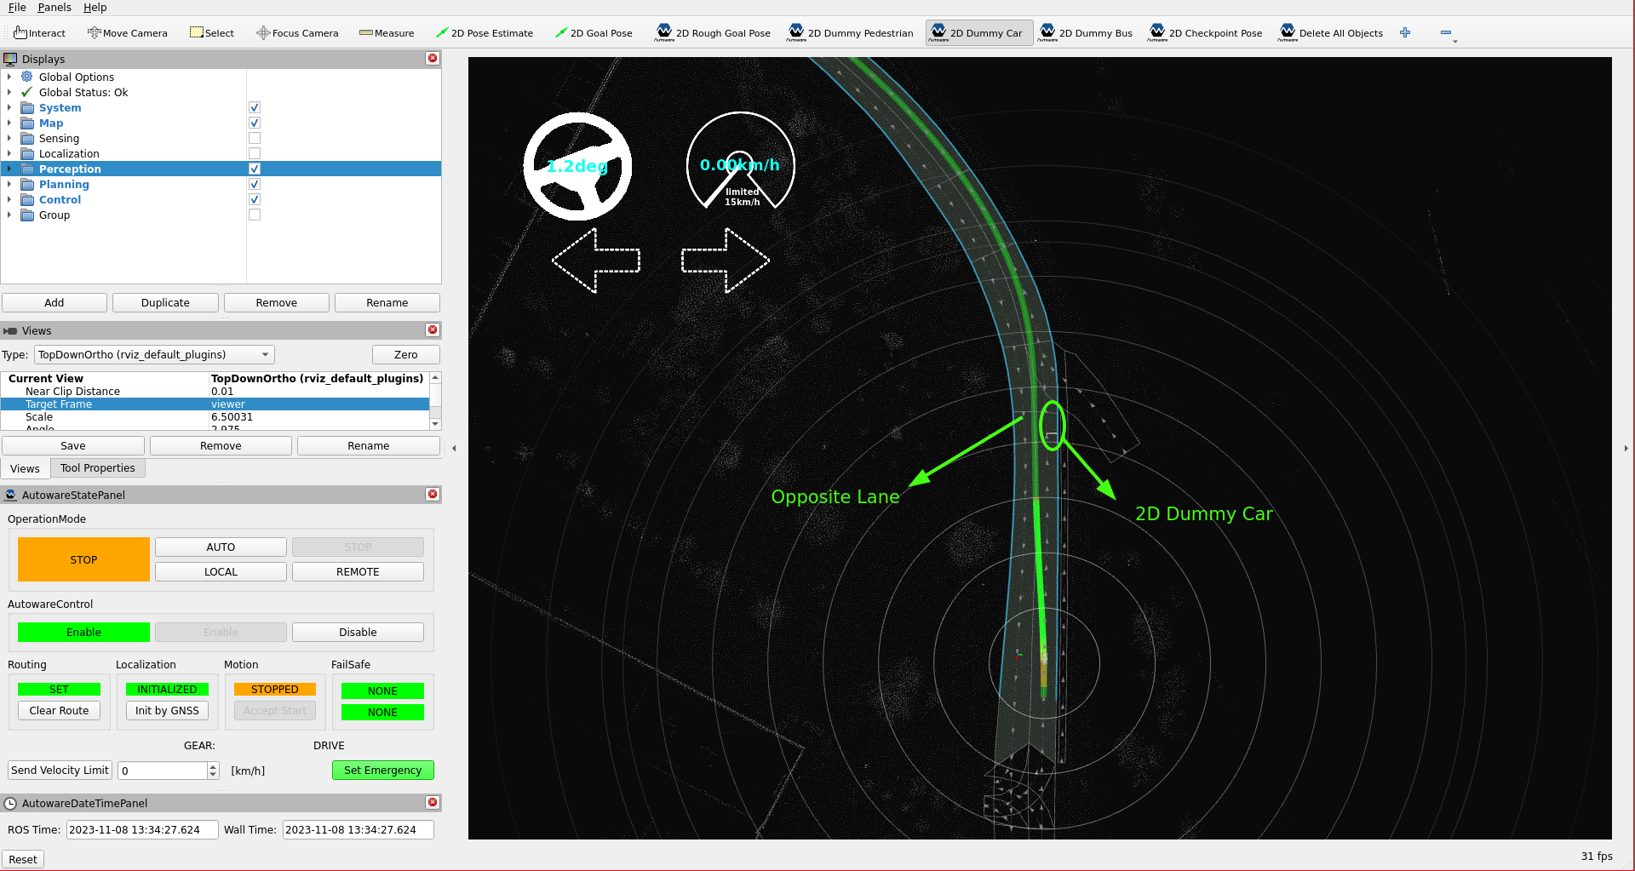Select the 2D Dummy Pedestrian tool
Screen dimensions: 1635x871
[850, 33]
